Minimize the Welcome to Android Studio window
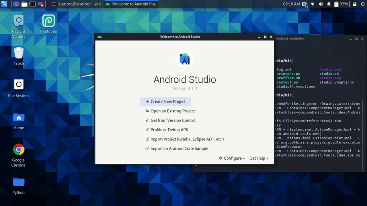This screenshot has height=206, width=367. click(259, 37)
